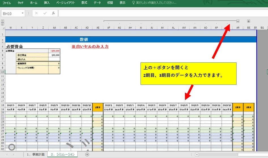Click the enter checkmark formula icon
The width and height of the screenshot is (268, 158).
coord(45,13)
